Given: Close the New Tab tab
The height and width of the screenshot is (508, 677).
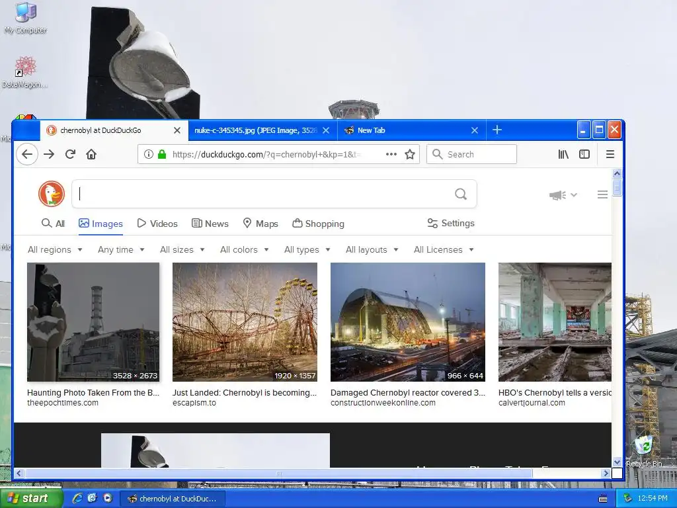Looking at the screenshot, I should point(475,130).
